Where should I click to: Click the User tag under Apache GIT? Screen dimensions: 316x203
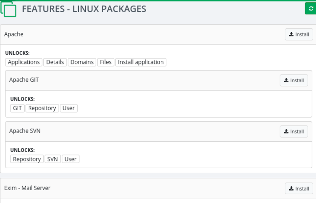point(69,108)
